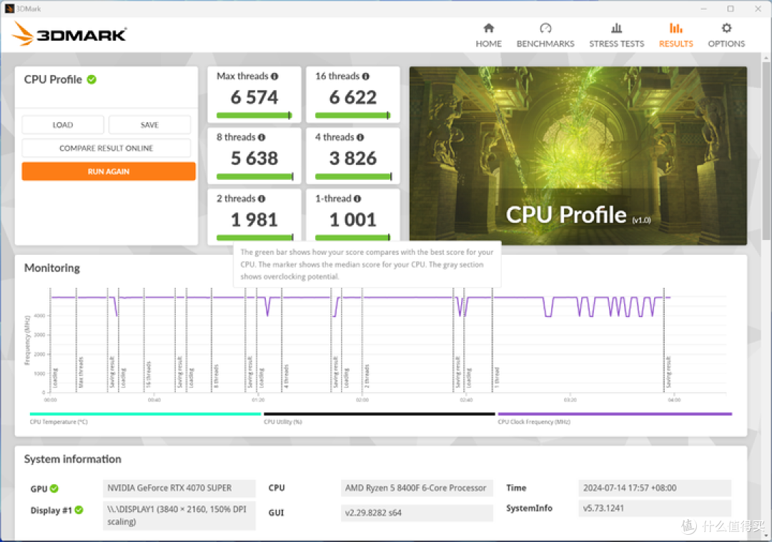Click the Display1 3840 × 2160 resolution field
The width and height of the screenshot is (772, 542).
pos(179,516)
